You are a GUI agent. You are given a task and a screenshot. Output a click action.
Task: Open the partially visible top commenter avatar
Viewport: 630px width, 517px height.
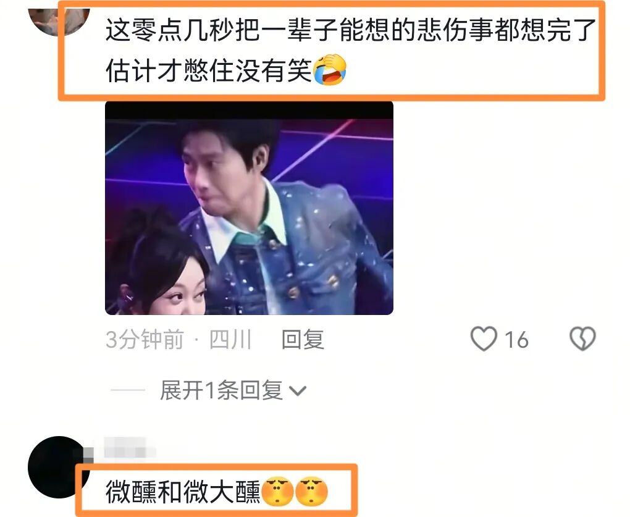click(x=59, y=21)
